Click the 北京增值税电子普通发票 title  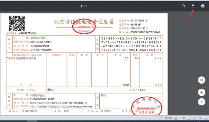(84, 22)
